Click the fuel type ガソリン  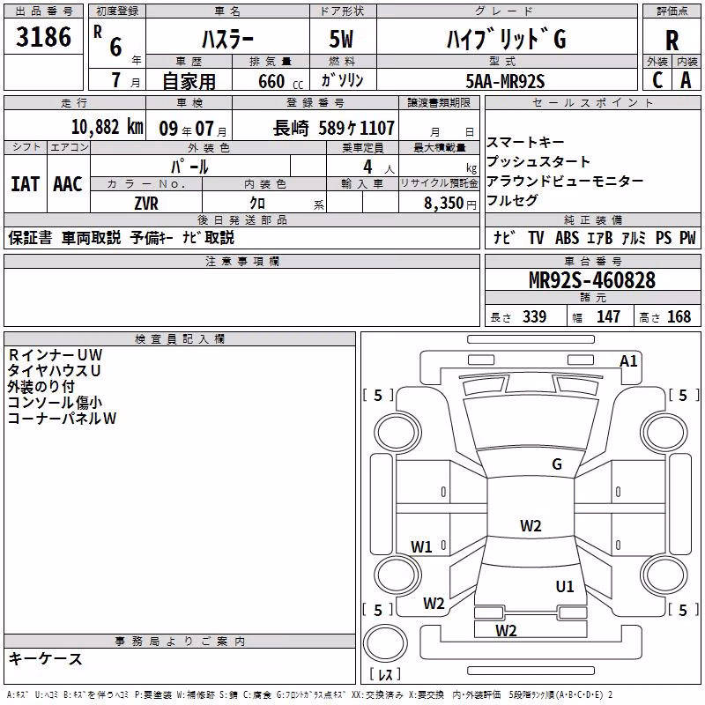pyautogui.click(x=342, y=80)
